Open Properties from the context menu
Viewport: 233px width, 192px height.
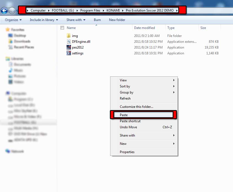127,152
